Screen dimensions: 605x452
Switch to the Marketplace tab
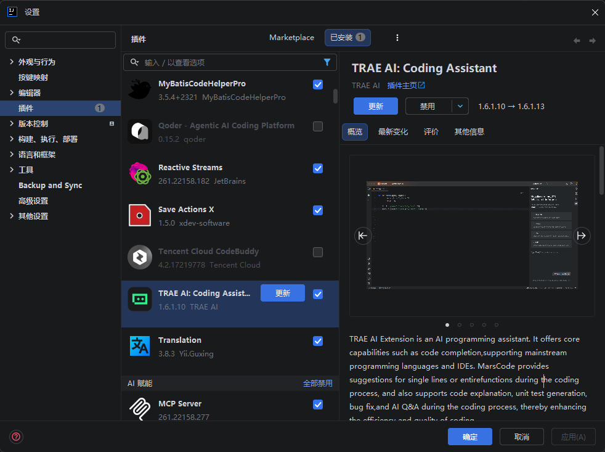pyautogui.click(x=291, y=38)
